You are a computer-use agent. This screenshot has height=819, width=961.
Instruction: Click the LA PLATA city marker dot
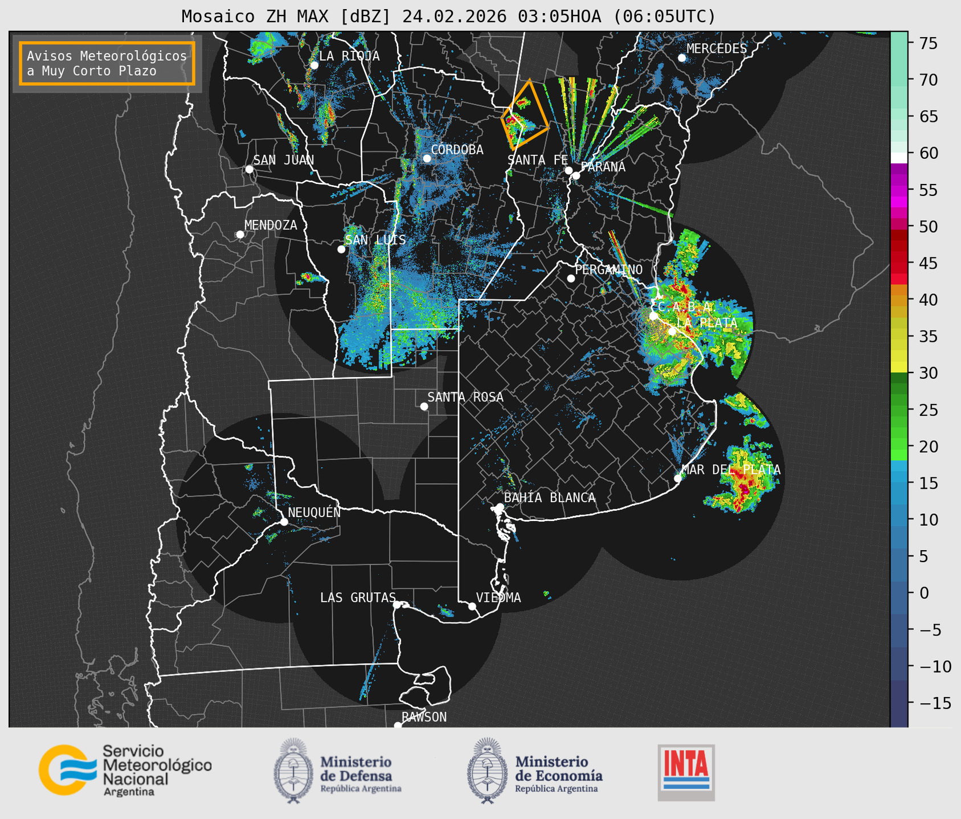click(672, 331)
